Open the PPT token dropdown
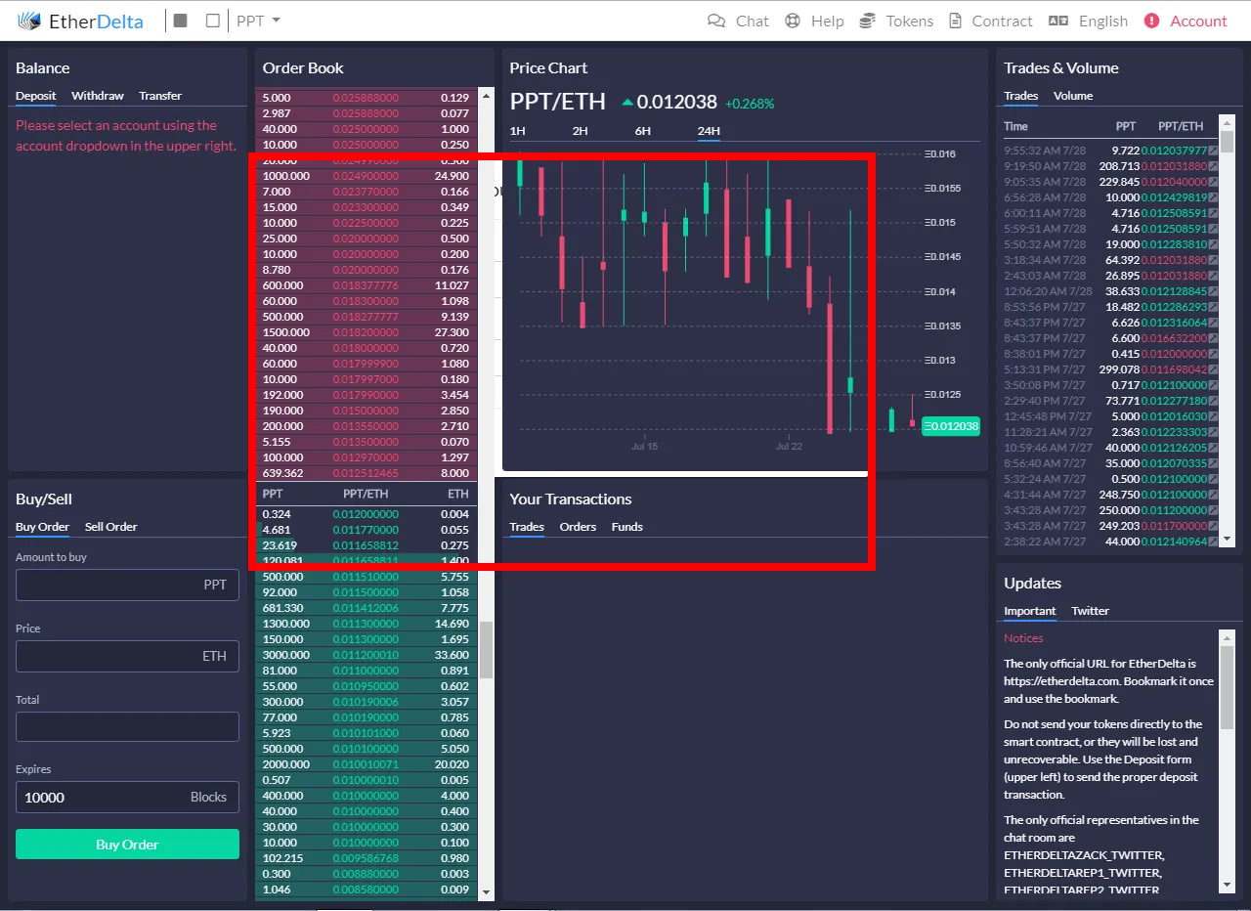The height and width of the screenshot is (911, 1251). point(259,21)
